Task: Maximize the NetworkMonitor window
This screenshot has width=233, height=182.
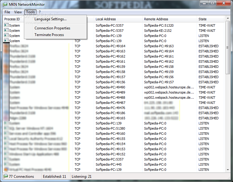Action: pyautogui.click(x=212, y=3)
